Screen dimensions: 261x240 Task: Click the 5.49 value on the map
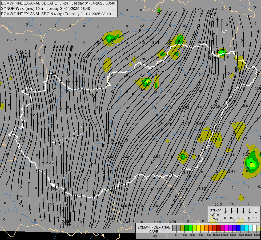click(127, 222)
